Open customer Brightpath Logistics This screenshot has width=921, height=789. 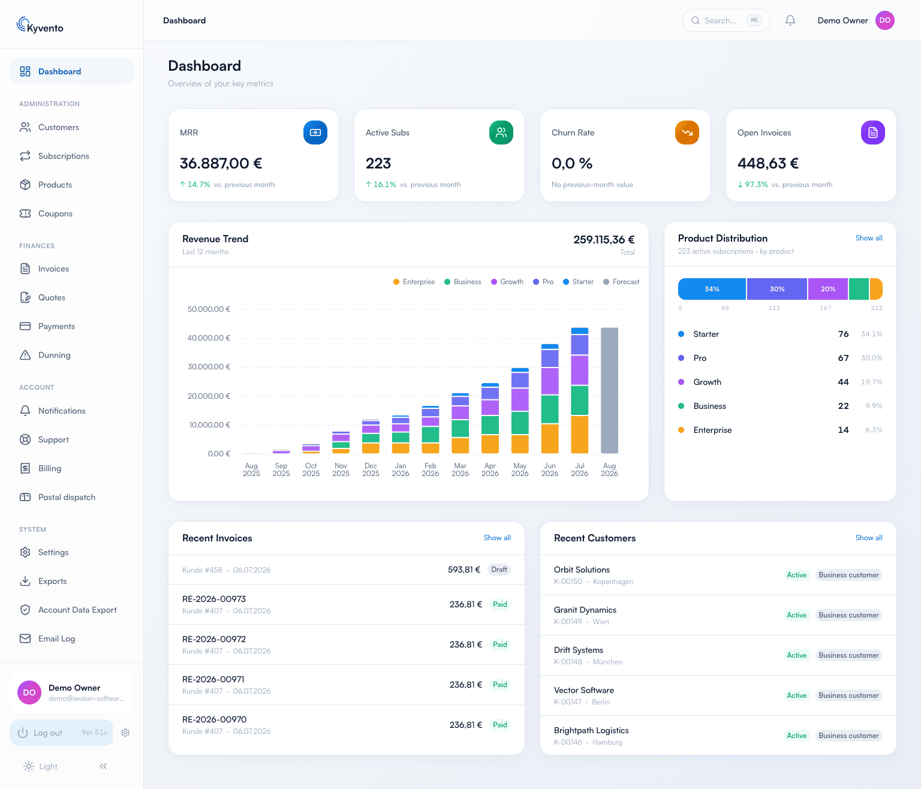718,736
